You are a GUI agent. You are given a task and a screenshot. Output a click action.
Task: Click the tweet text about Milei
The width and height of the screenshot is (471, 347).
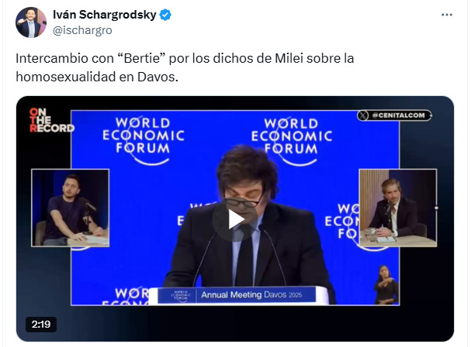[185, 67]
